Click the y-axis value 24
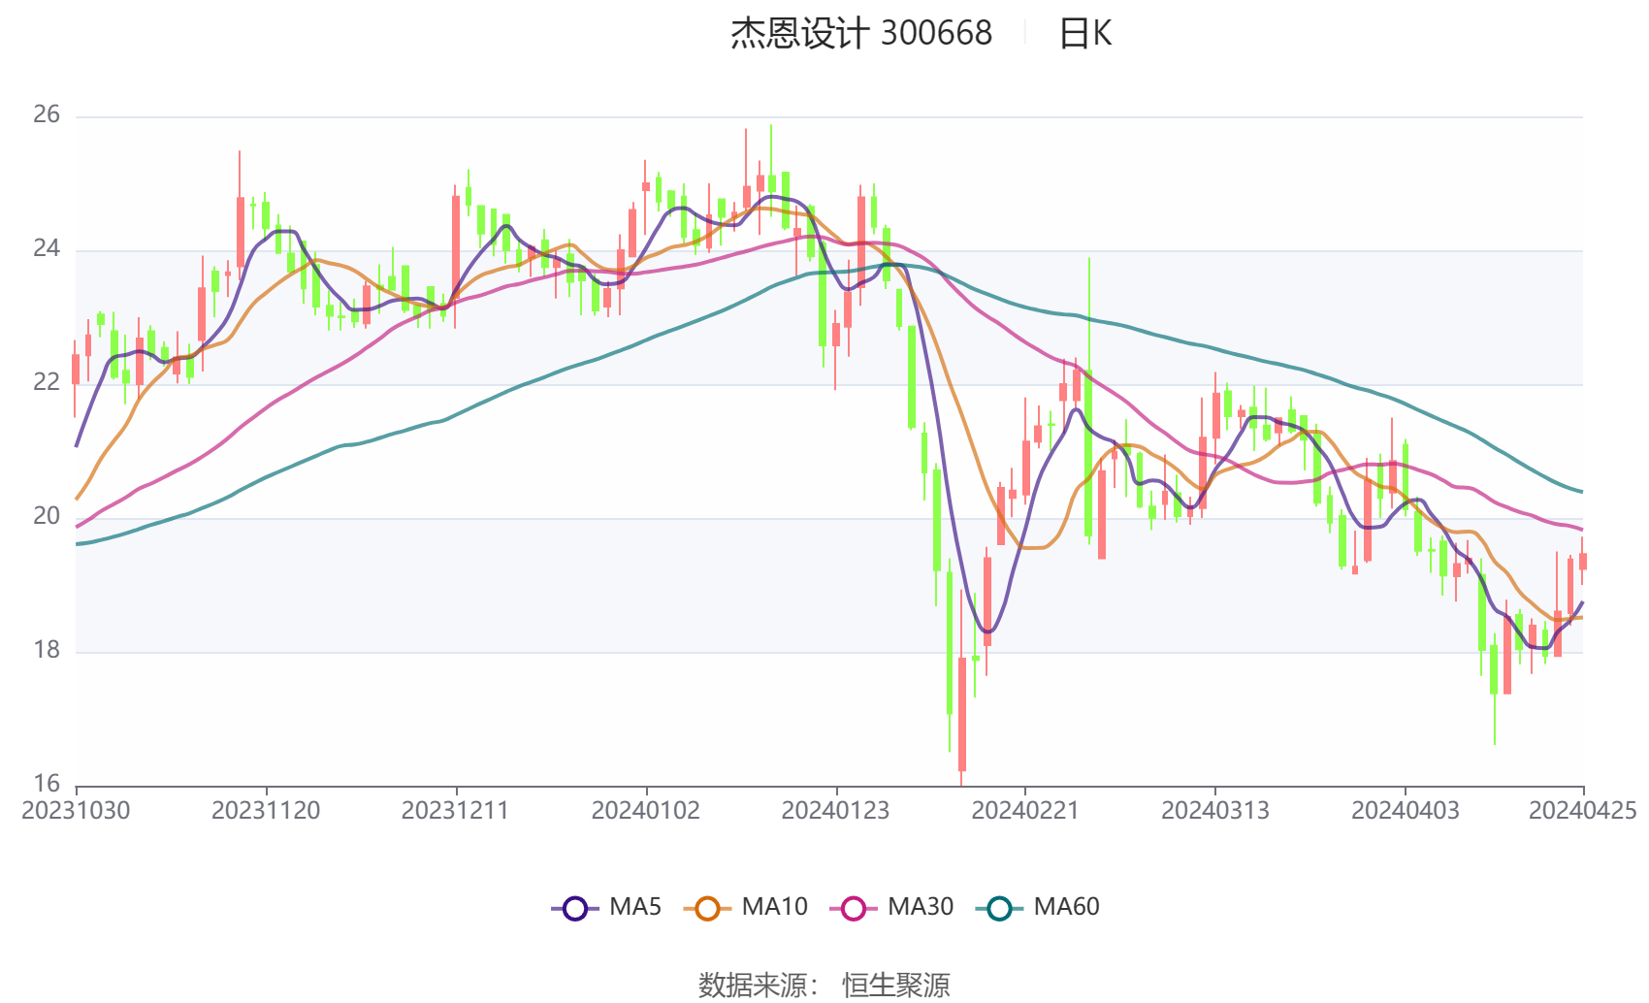This screenshot has width=1649, height=1003. pyautogui.click(x=47, y=248)
